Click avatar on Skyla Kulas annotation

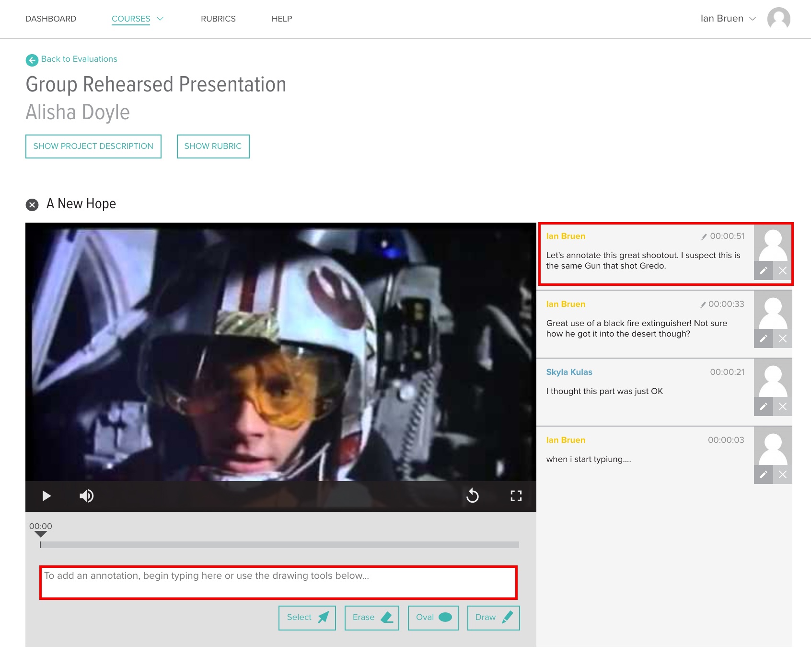[773, 378]
